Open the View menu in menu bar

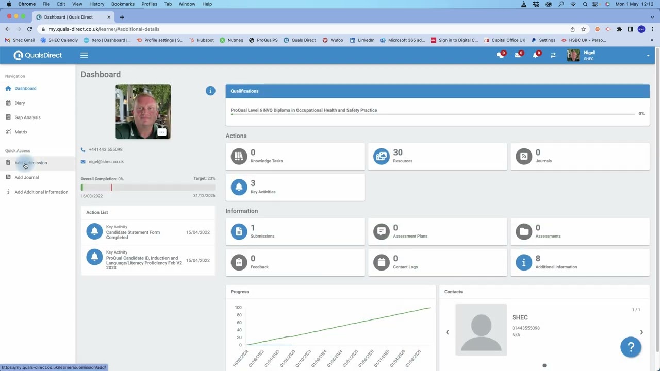click(77, 4)
